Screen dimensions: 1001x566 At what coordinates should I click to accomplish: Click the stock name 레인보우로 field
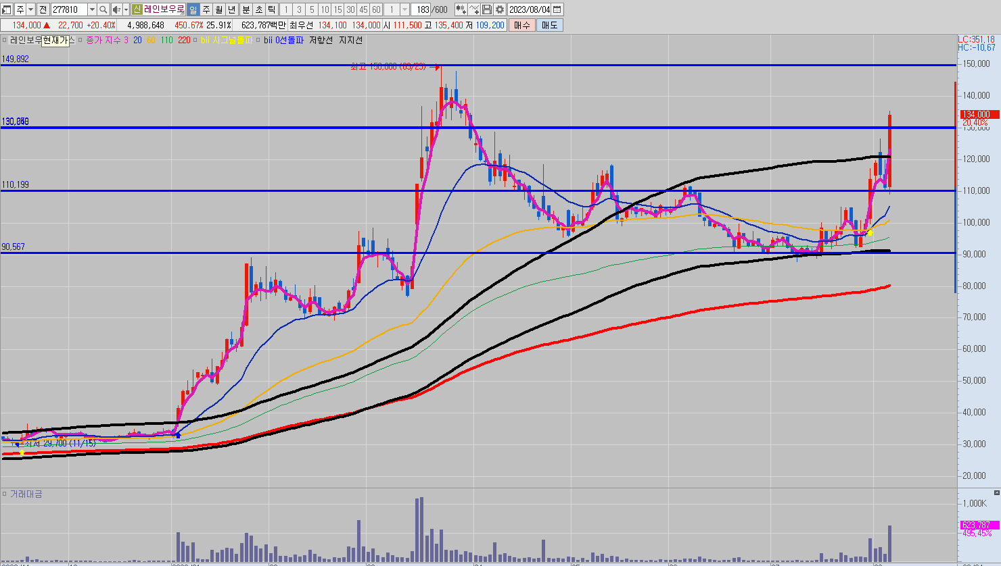pyautogui.click(x=164, y=9)
